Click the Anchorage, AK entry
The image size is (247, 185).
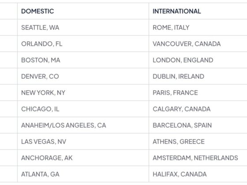[47, 158]
